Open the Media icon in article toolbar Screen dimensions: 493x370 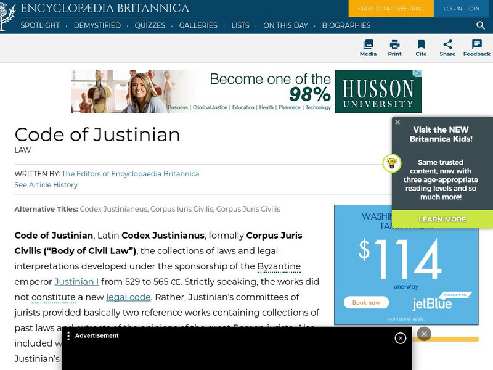[368, 48]
